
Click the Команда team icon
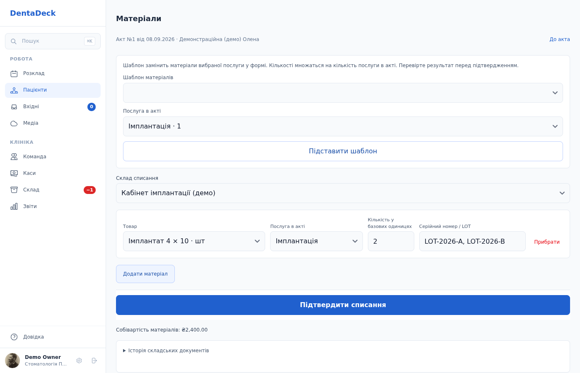click(x=14, y=157)
